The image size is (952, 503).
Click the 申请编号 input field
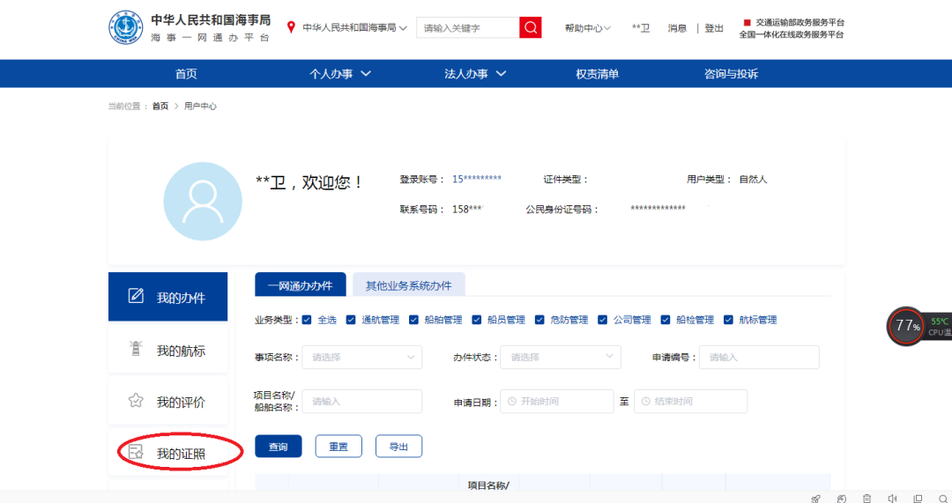759,357
